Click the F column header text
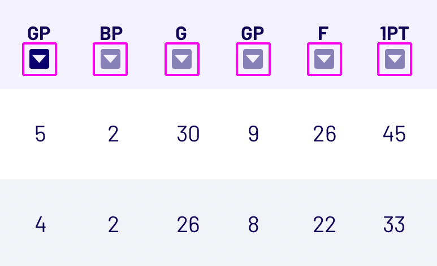Image resolution: width=437 pixels, height=266 pixels. tap(323, 34)
